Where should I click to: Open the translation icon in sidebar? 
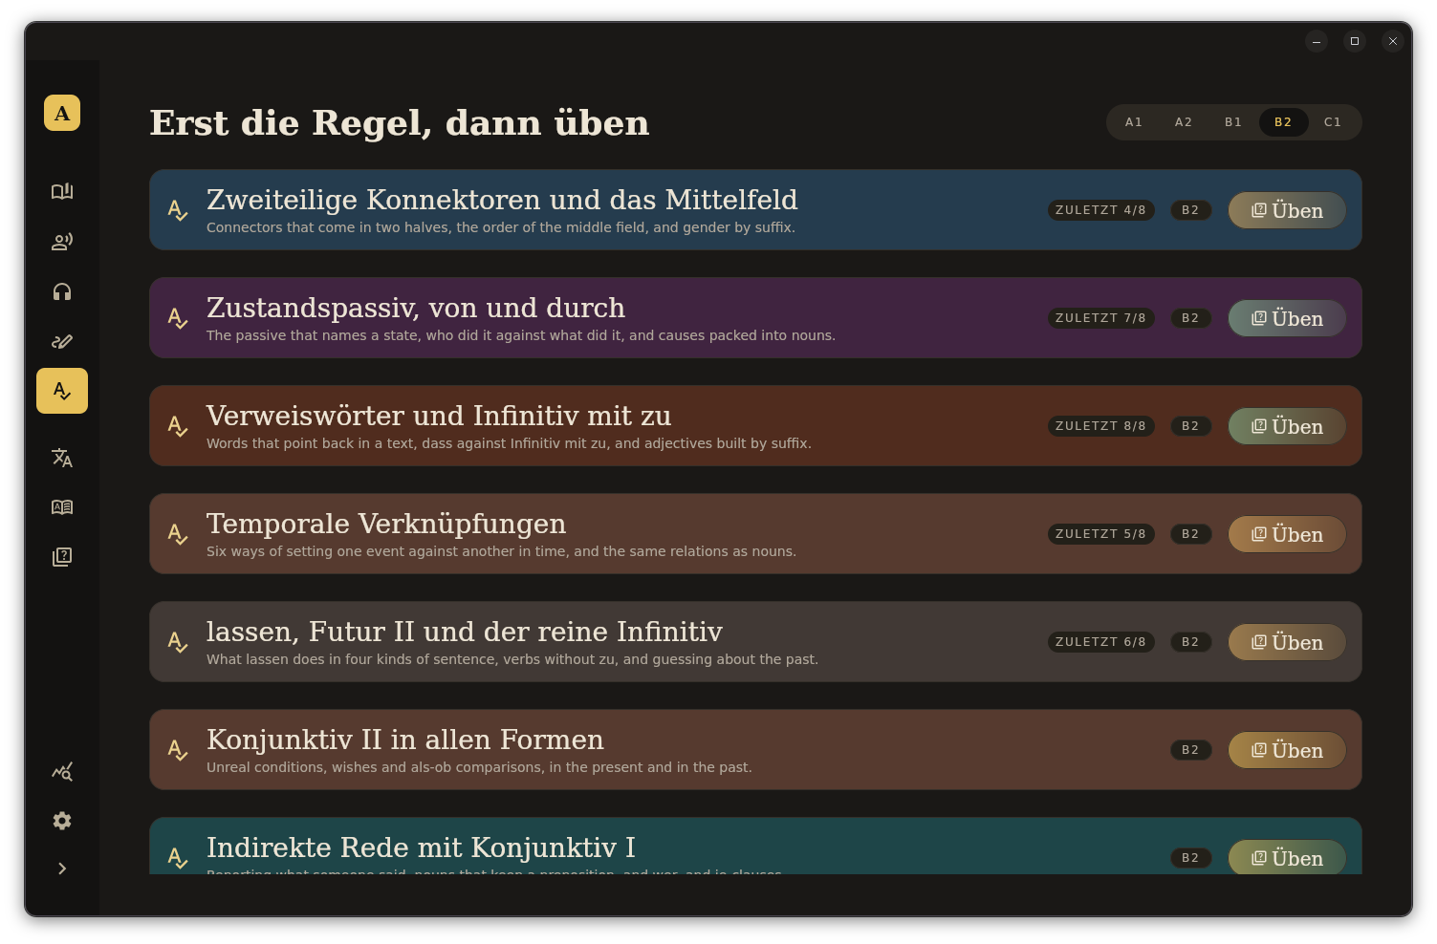(62, 458)
